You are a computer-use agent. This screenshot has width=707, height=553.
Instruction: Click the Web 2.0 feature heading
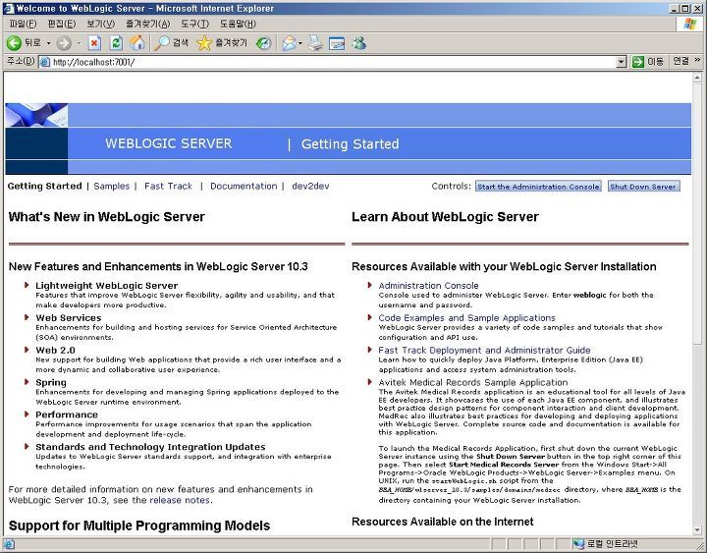[55, 350]
